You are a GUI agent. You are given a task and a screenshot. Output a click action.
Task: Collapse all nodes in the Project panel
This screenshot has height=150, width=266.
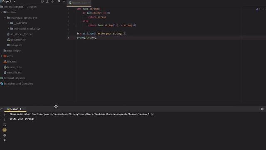52,1
